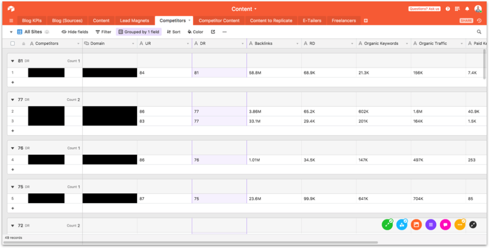Collapse the 75 DR group
Viewport: 489px width, 248px height.
coord(13,187)
